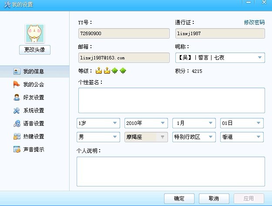Viewport: 272px width, 206px height.
Task: Click the YY号 field containing 72690900
Action: tap(124, 33)
